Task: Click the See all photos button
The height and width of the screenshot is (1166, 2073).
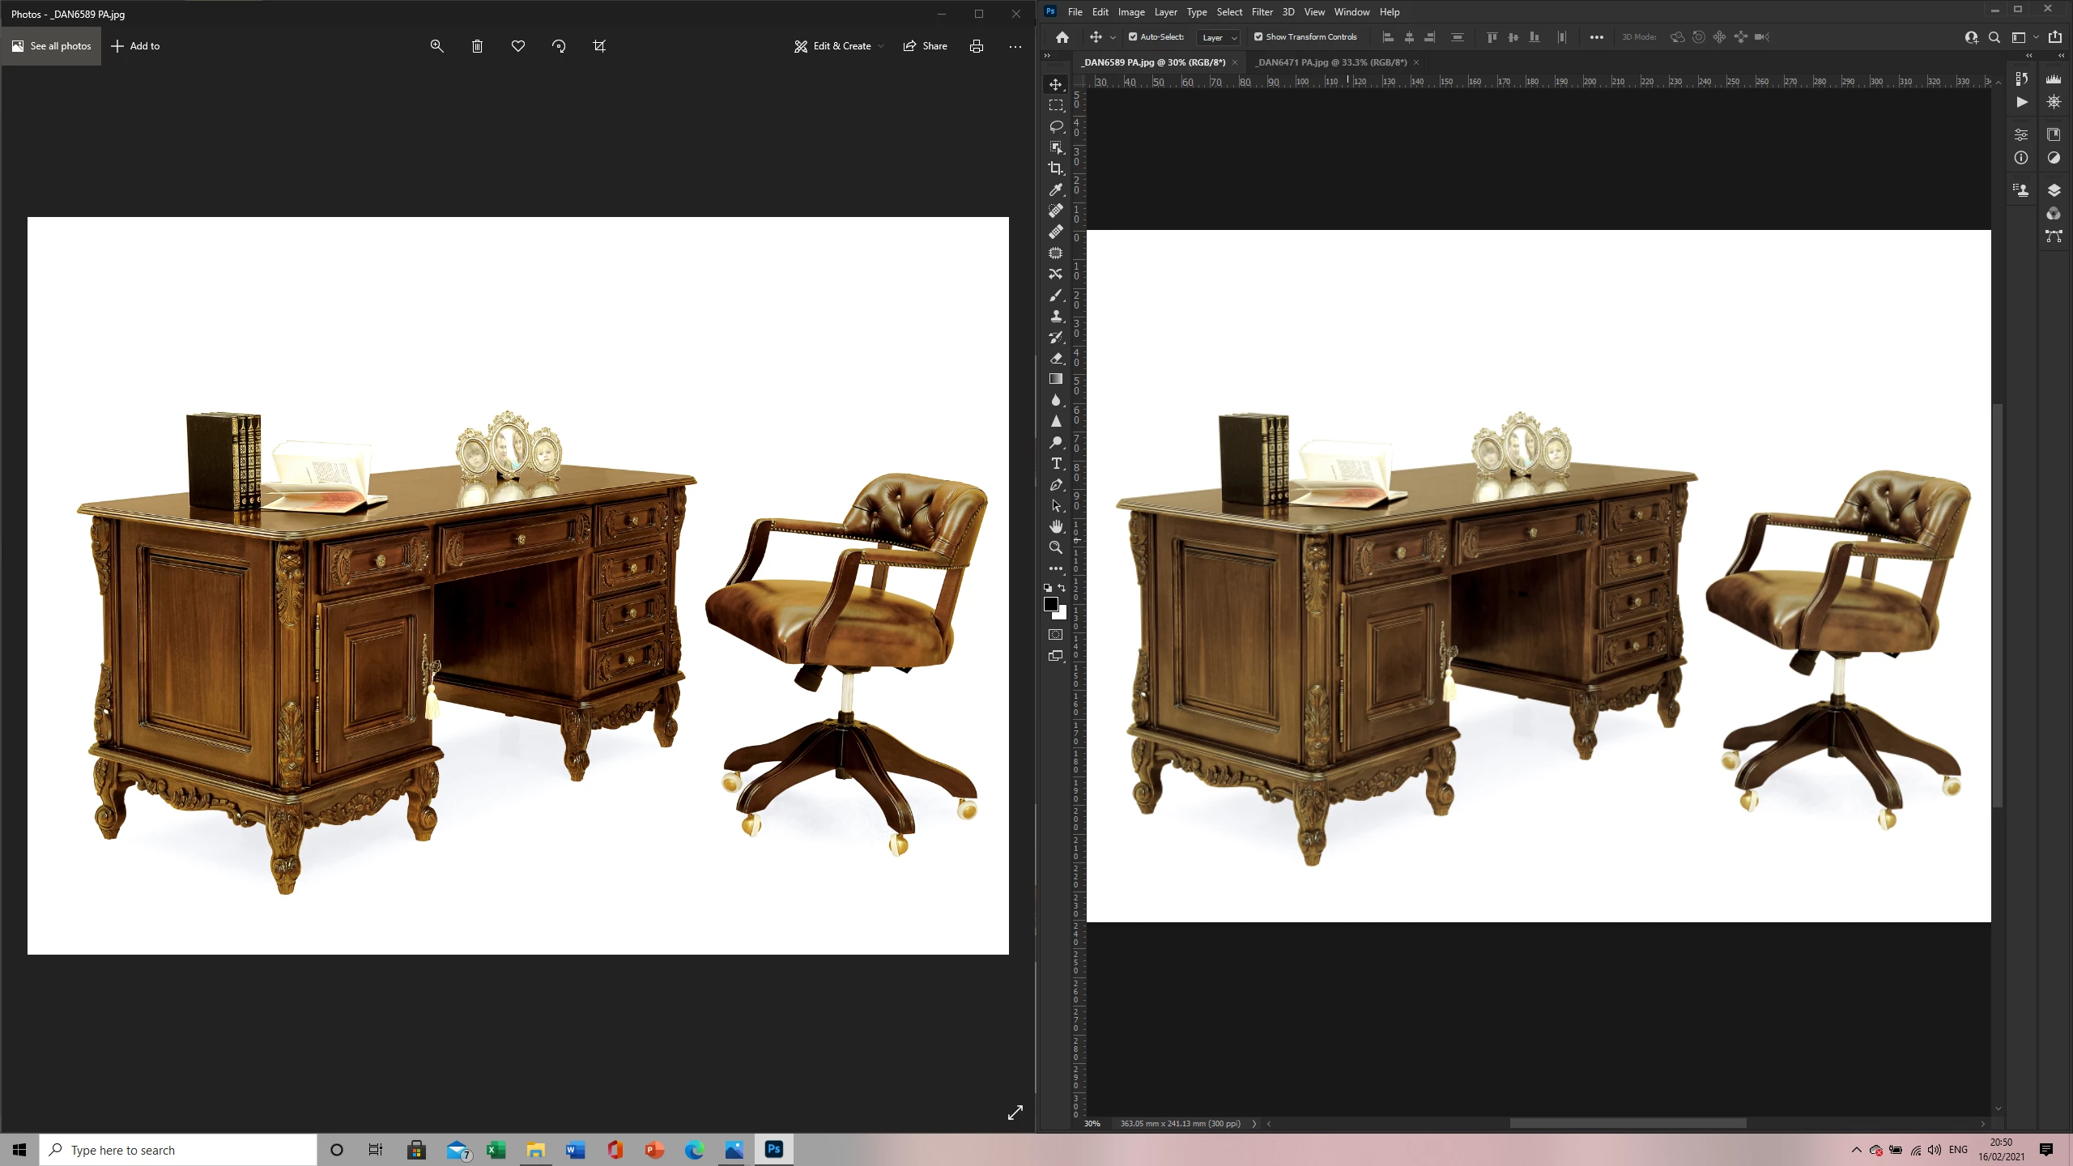Action: pyautogui.click(x=51, y=46)
